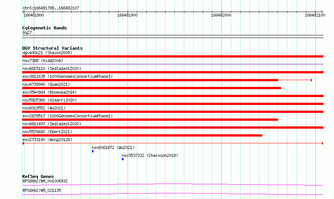Screen dimensions: 334x199
Task: Open nsv3537332 (Chaisson2019) label
Action: pos(150,155)
